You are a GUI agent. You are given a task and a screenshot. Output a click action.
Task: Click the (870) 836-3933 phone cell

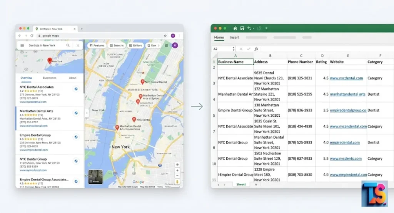point(301,110)
